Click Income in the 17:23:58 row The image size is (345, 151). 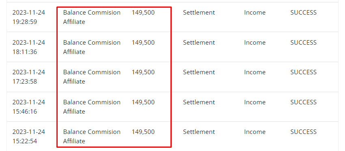(x=255, y=72)
